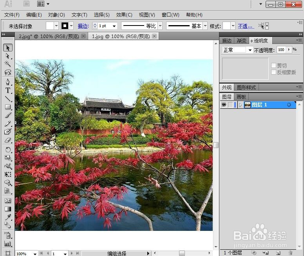Expand 图层 1 disclosure triangle

coord(241,105)
